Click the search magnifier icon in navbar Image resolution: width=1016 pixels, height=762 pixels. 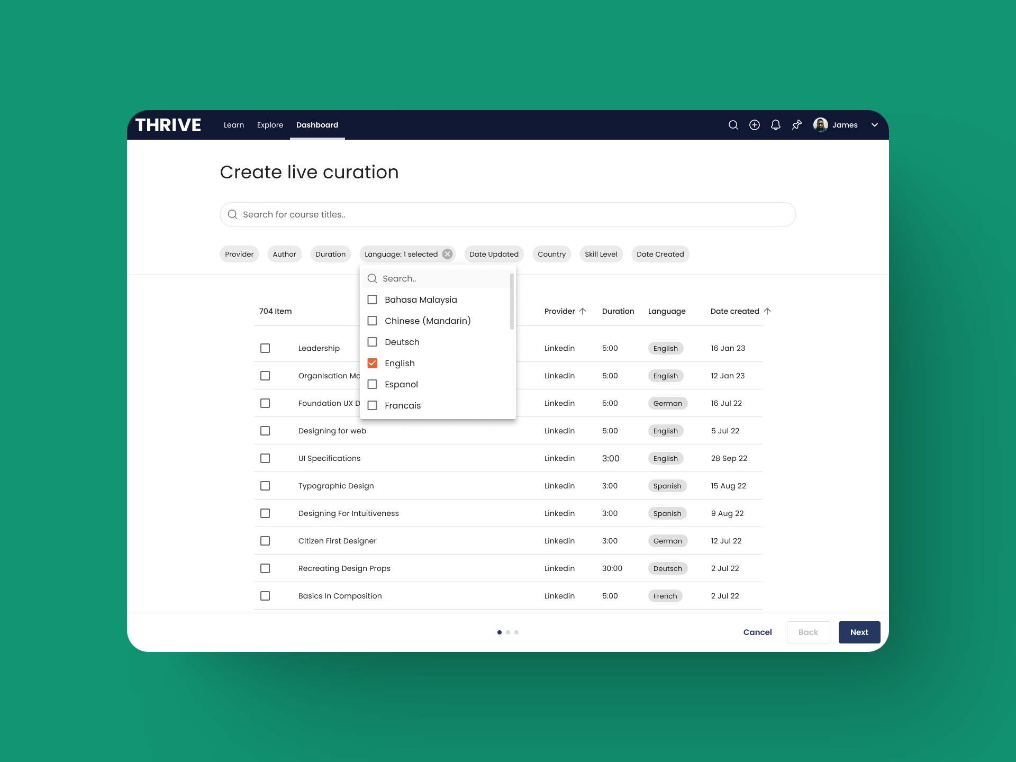(733, 125)
